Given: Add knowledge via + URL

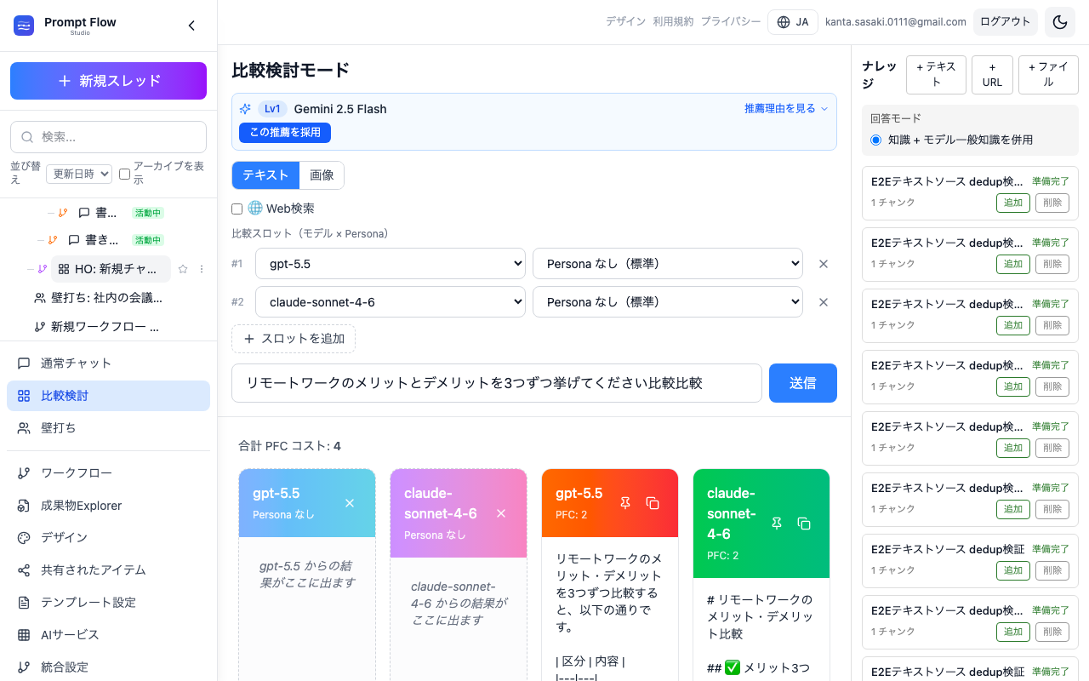Looking at the screenshot, I should [x=992, y=75].
